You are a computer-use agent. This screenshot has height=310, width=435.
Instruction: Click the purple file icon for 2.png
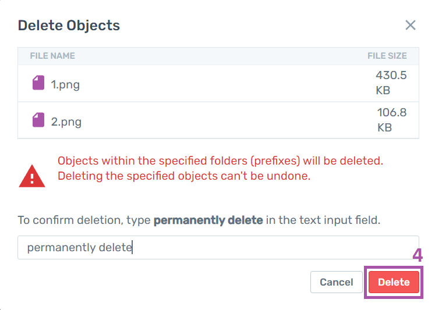click(x=38, y=120)
